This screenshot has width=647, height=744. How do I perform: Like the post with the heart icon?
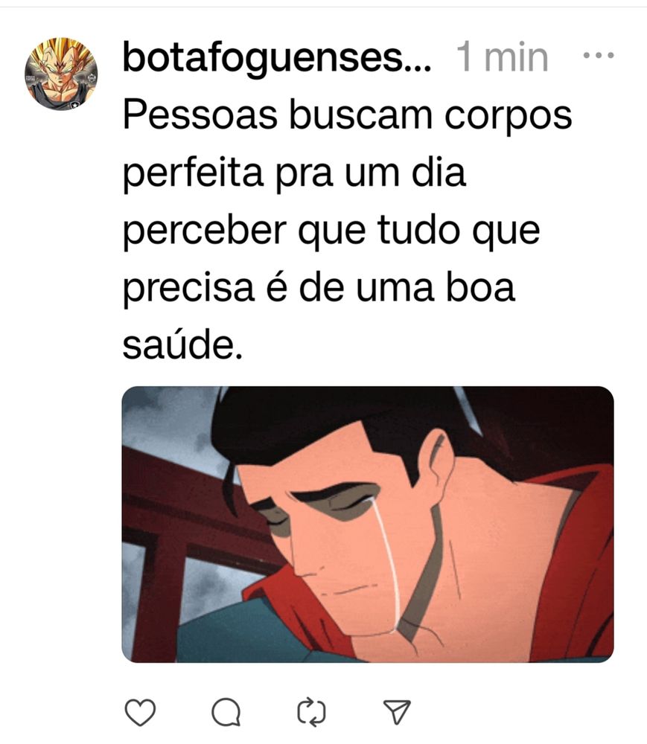click(x=140, y=712)
